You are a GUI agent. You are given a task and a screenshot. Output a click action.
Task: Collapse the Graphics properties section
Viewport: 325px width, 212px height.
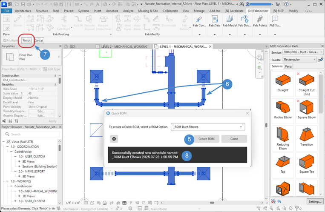[55, 85]
